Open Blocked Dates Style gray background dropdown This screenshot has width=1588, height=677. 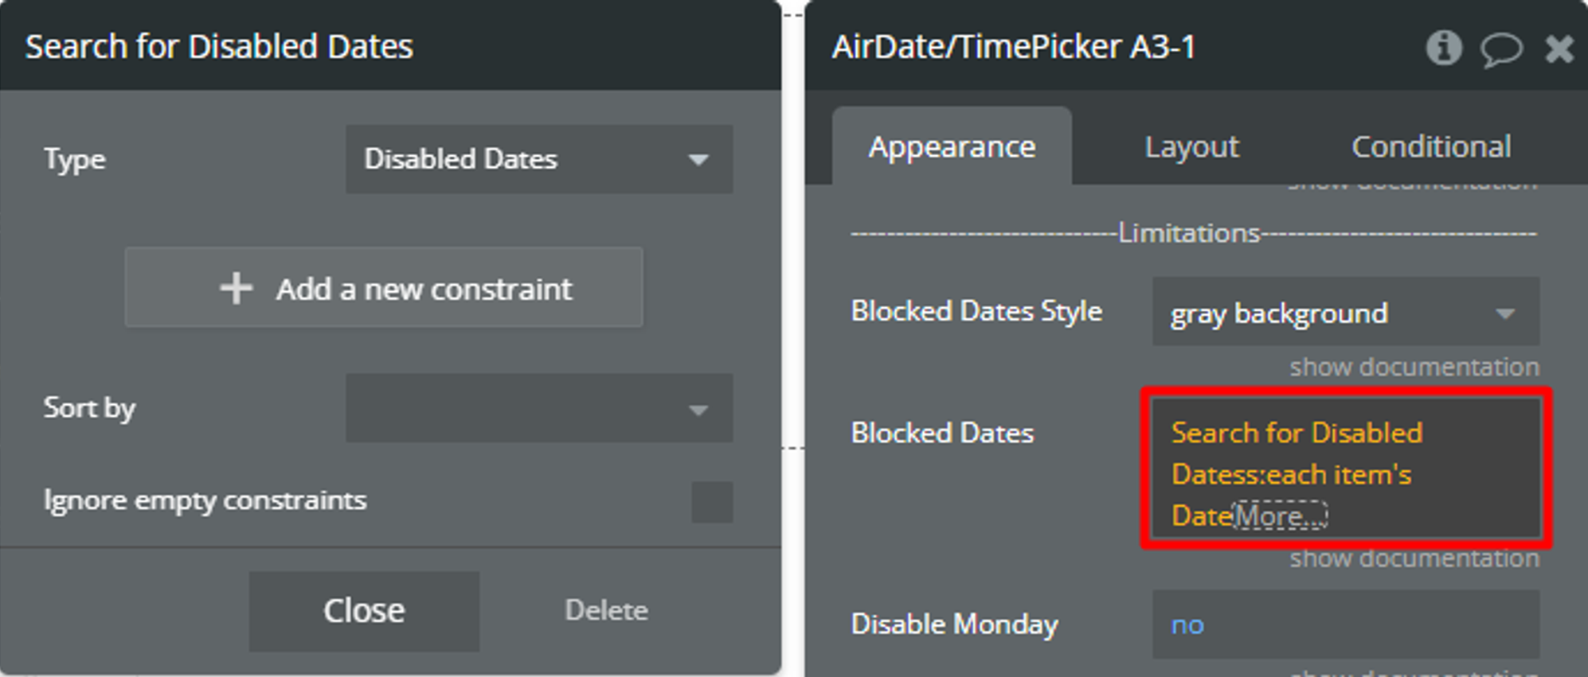coord(1345,312)
